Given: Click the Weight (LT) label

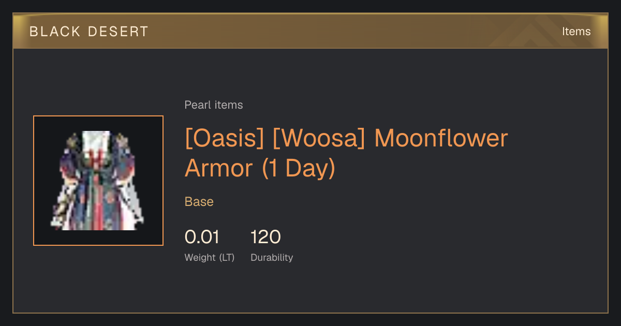Looking at the screenshot, I should pos(210,257).
